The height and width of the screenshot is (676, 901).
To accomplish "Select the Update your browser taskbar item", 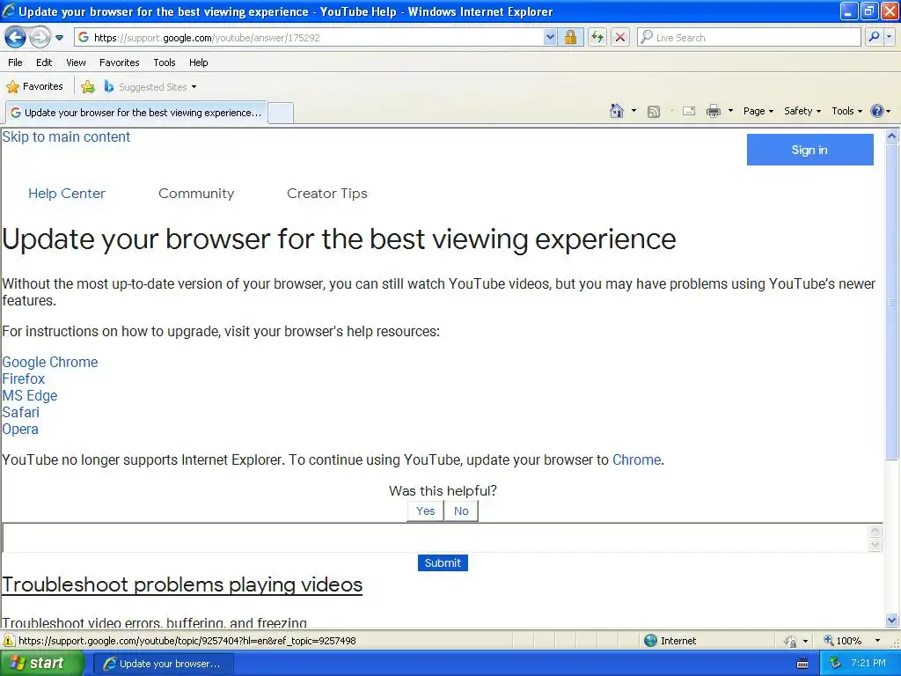I will pos(164,664).
